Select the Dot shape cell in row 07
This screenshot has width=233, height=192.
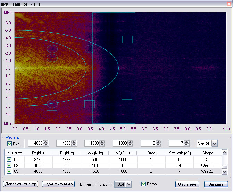point(207,160)
